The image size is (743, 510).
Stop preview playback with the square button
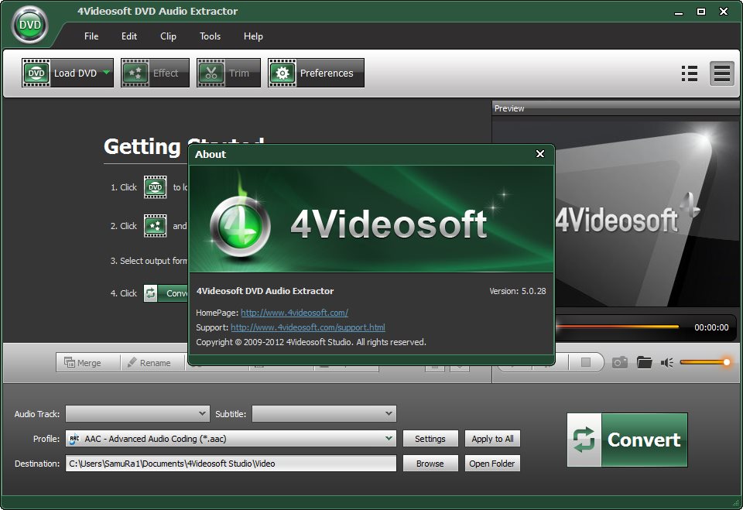coord(586,362)
